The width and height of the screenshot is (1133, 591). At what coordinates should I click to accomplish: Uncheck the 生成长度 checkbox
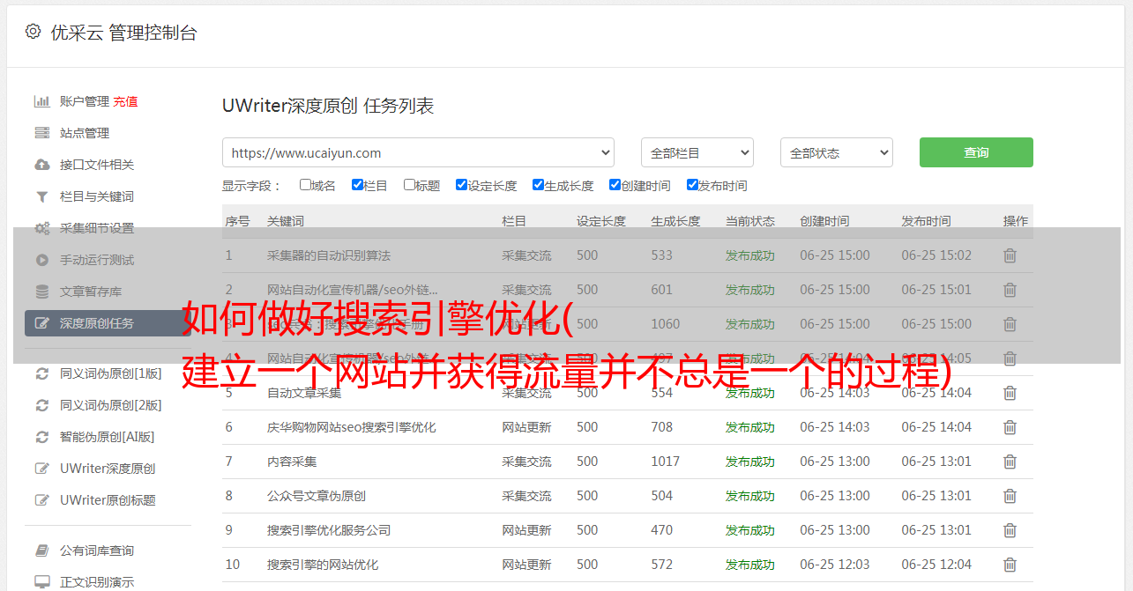[x=538, y=185]
